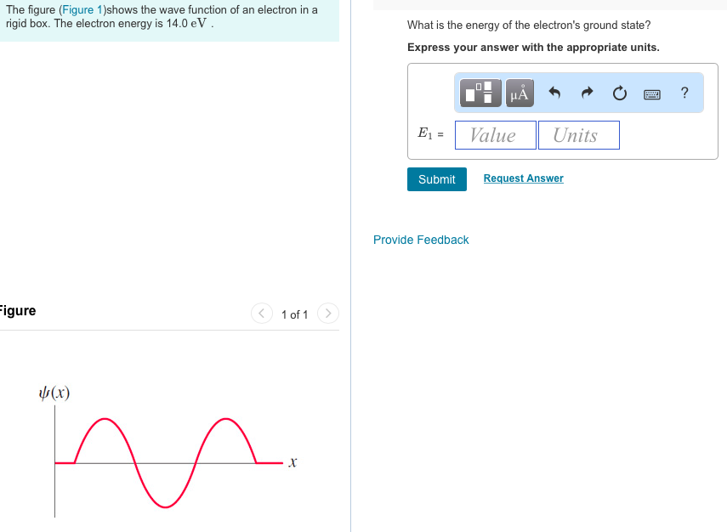Screen dimensions: 727x532
Task: Open the templates (fraction/exponent) tool
Action: (x=480, y=93)
